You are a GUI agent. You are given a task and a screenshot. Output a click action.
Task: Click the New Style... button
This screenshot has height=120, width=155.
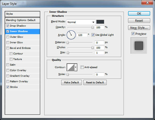pyautogui.click(x=139, y=28)
